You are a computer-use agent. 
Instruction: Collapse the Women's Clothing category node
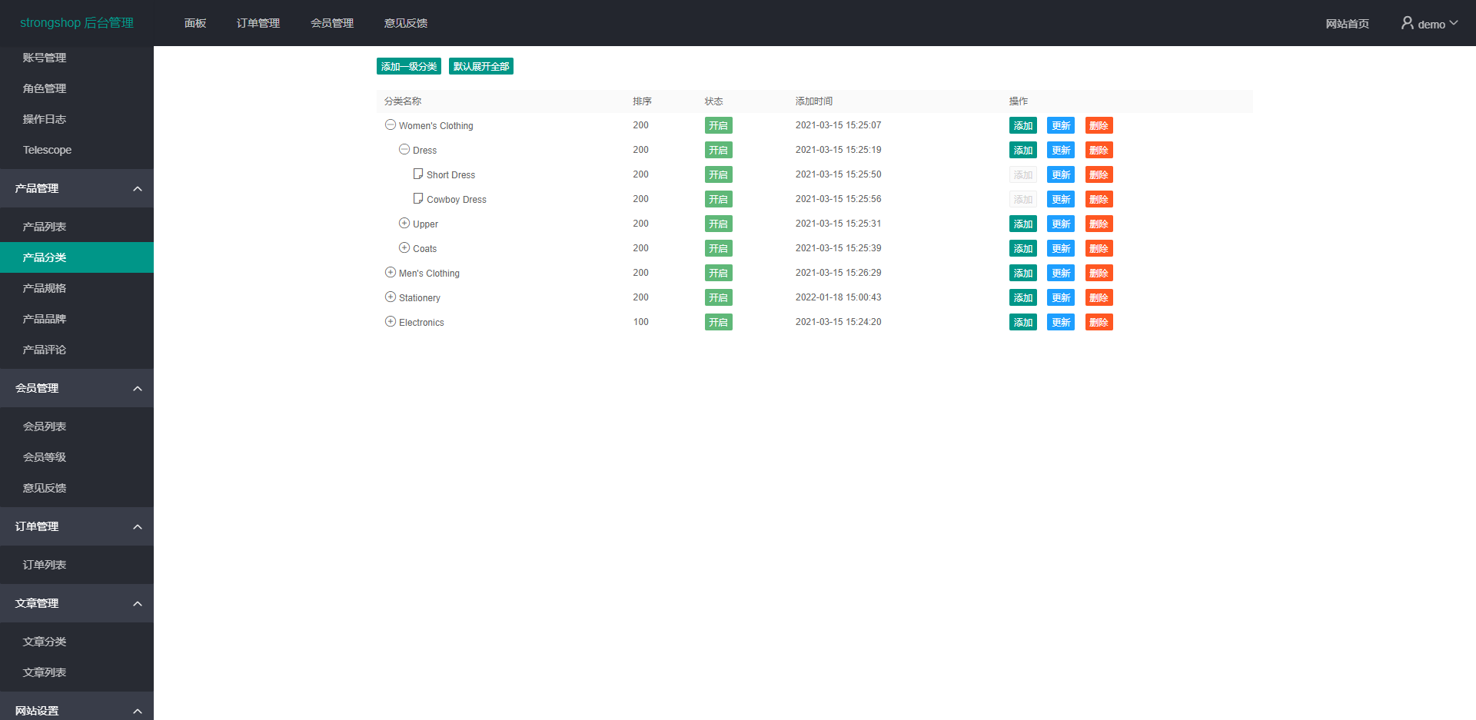pos(391,124)
